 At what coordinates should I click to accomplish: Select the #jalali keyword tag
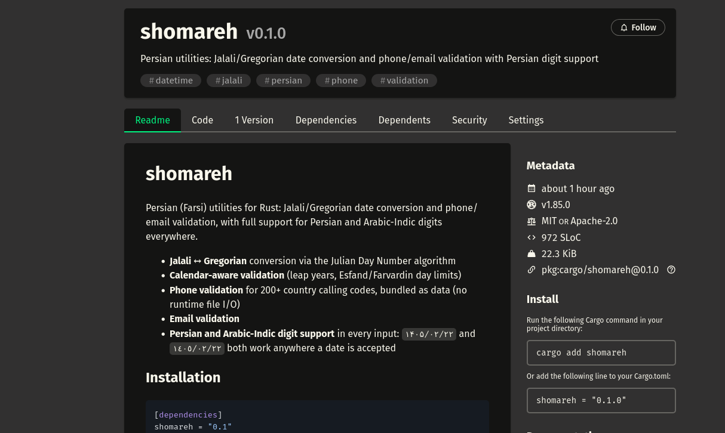coord(229,81)
